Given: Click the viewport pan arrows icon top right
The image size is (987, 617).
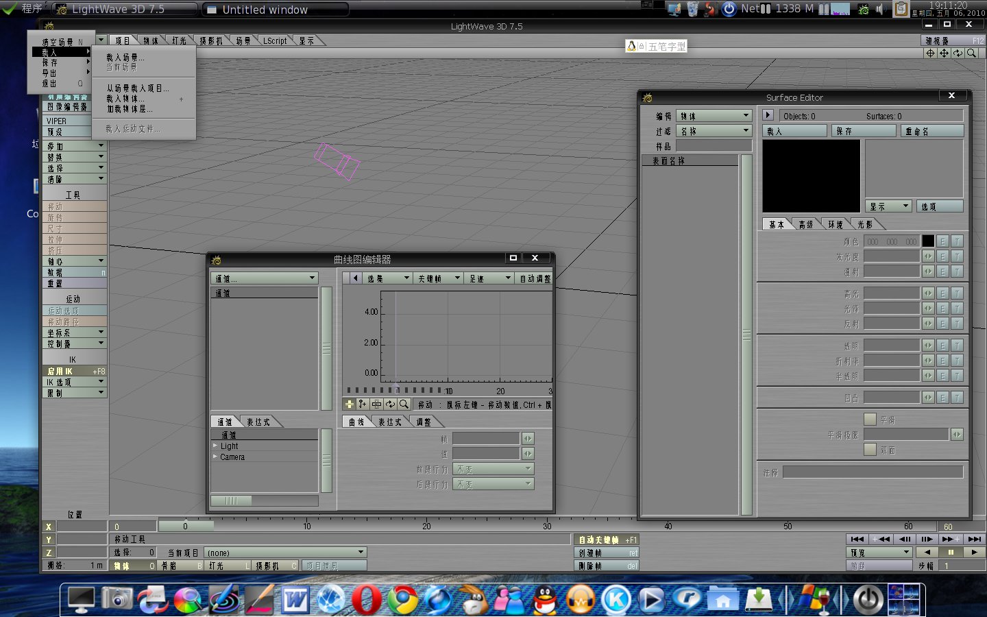Looking at the screenshot, I should [944, 53].
